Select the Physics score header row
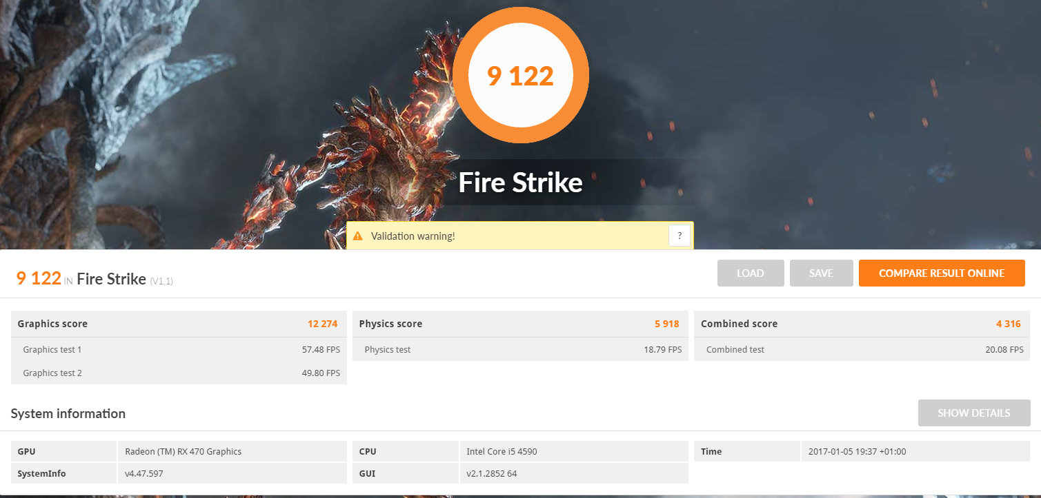Image resolution: width=1041 pixels, height=498 pixels. [520, 324]
